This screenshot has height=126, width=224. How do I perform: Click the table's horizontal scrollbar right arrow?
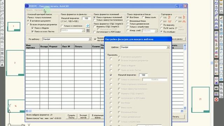tap(182, 111)
